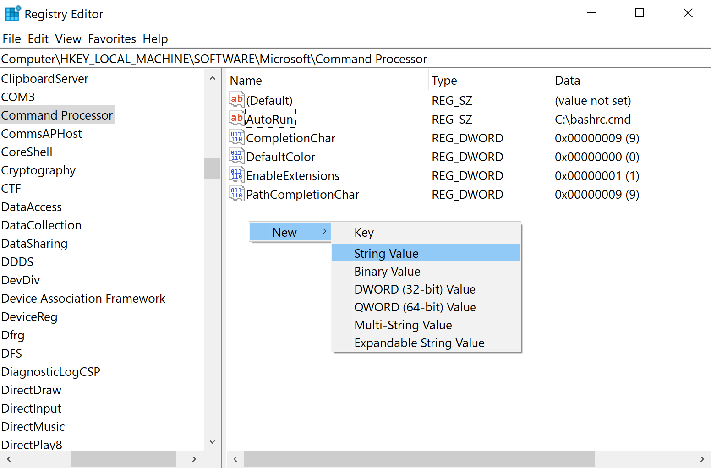This screenshot has width=711, height=468.
Task: Choose Expandable String Value
Action: (x=426, y=343)
